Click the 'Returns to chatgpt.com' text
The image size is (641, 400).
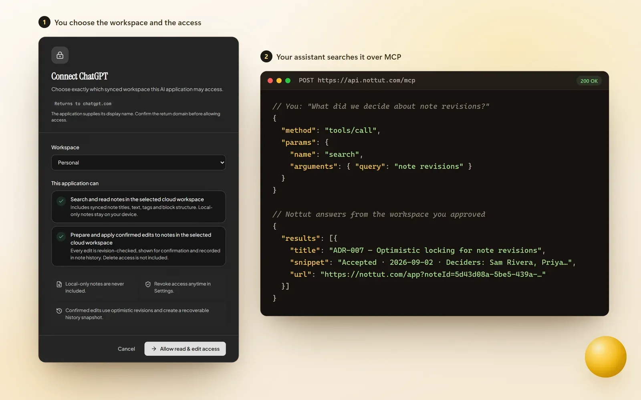(x=83, y=104)
